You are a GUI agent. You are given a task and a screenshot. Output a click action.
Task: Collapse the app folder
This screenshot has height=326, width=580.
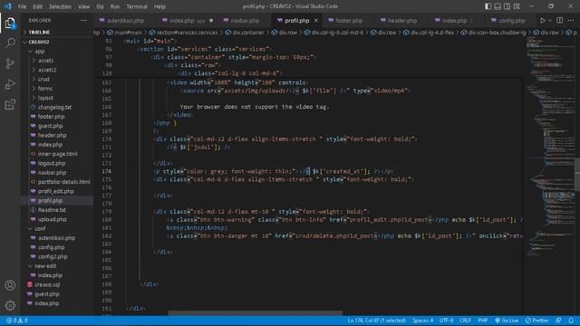pyautogui.click(x=39, y=52)
